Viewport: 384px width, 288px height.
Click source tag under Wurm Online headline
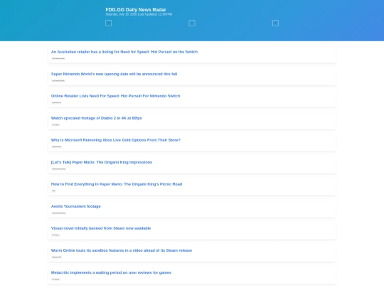57,257
